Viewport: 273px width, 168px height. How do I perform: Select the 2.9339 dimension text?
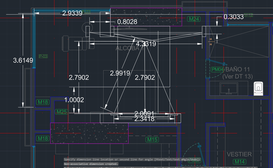pos(72,13)
